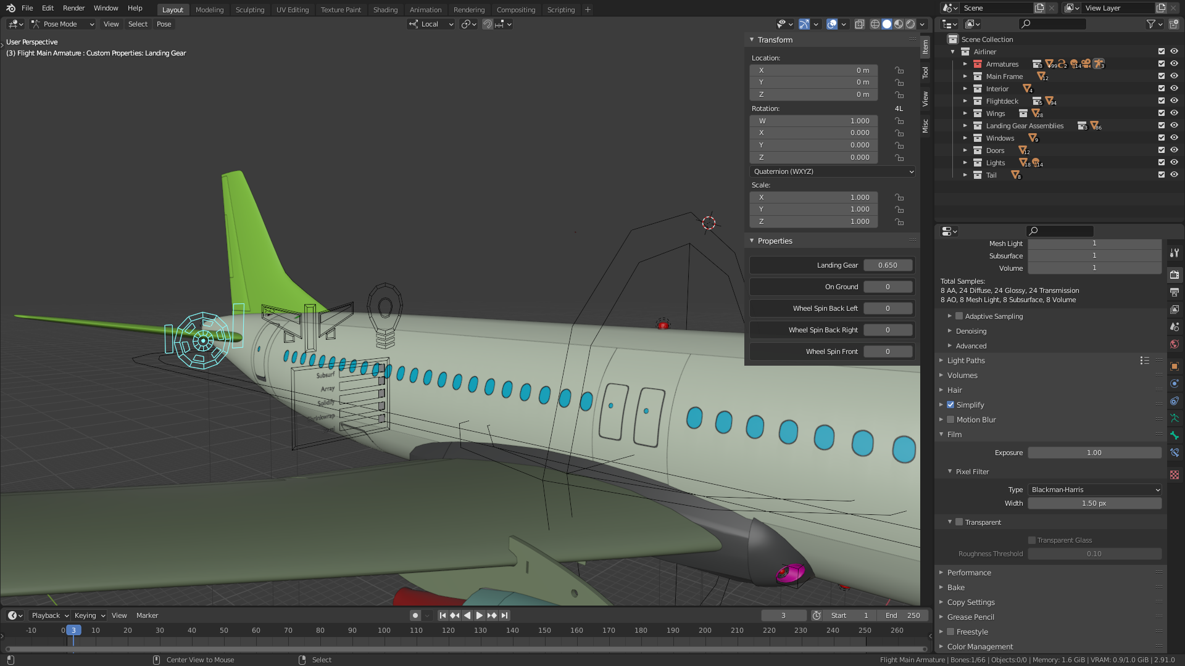This screenshot has height=666, width=1185.
Task: Toggle X-ray view icon
Action: pyautogui.click(x=859, y=24)
